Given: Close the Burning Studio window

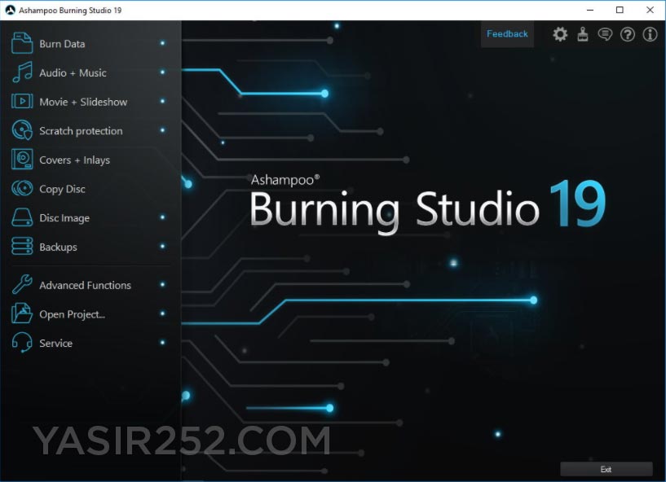Looking at the screenshot, I should [x=650, y=10].
